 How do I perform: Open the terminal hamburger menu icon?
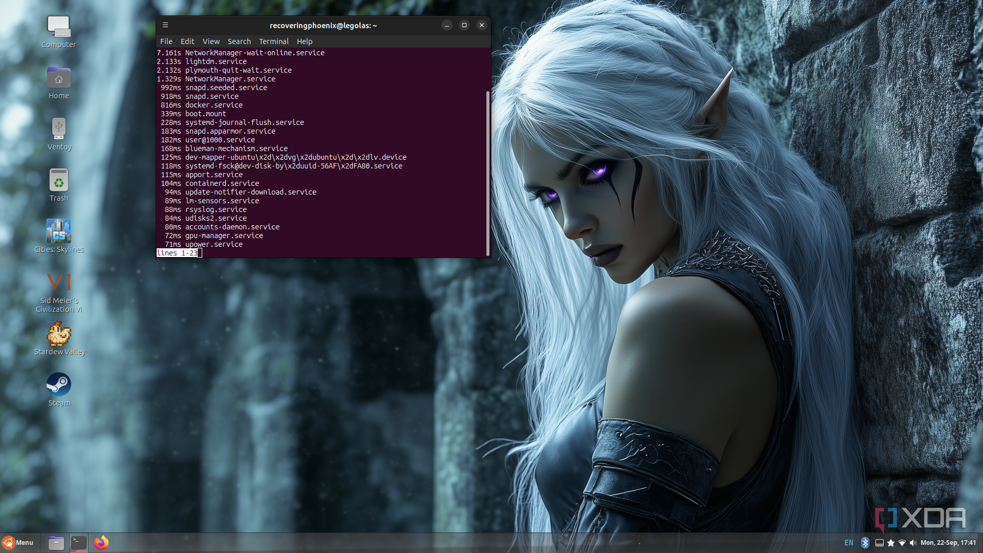(165, 25)
